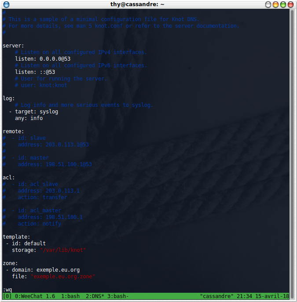297x302 pixels.
Task: Click the :wq command line
Action: 7,290
